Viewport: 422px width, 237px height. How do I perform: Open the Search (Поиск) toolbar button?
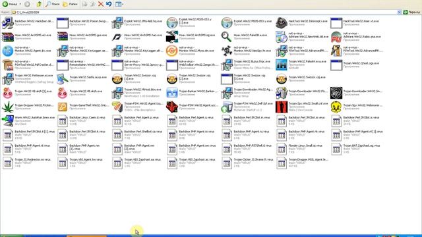pos(53,4)
